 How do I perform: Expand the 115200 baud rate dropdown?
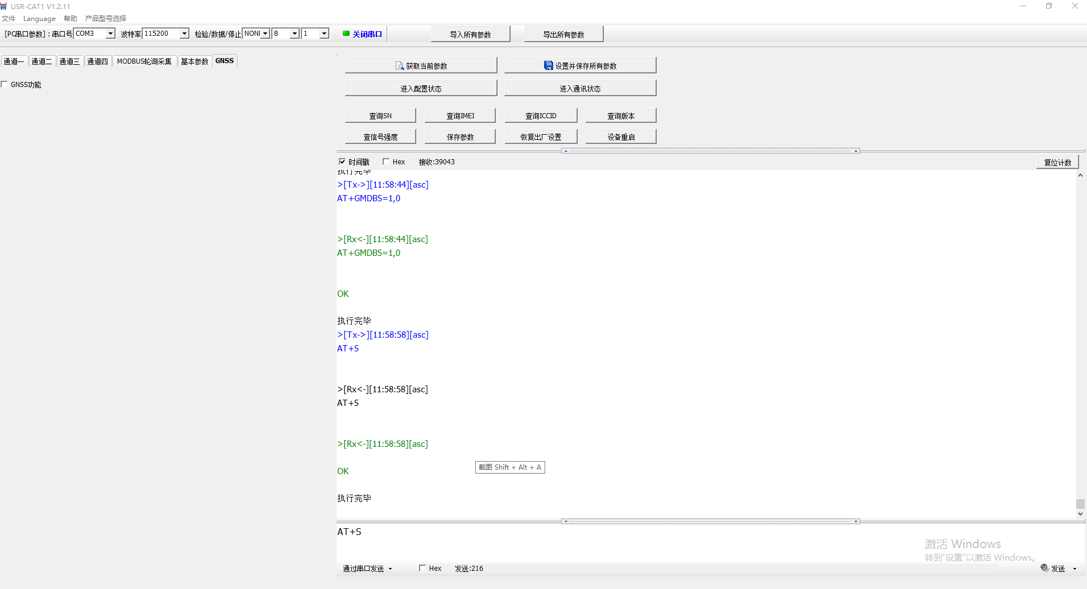(x=184, y=34)
